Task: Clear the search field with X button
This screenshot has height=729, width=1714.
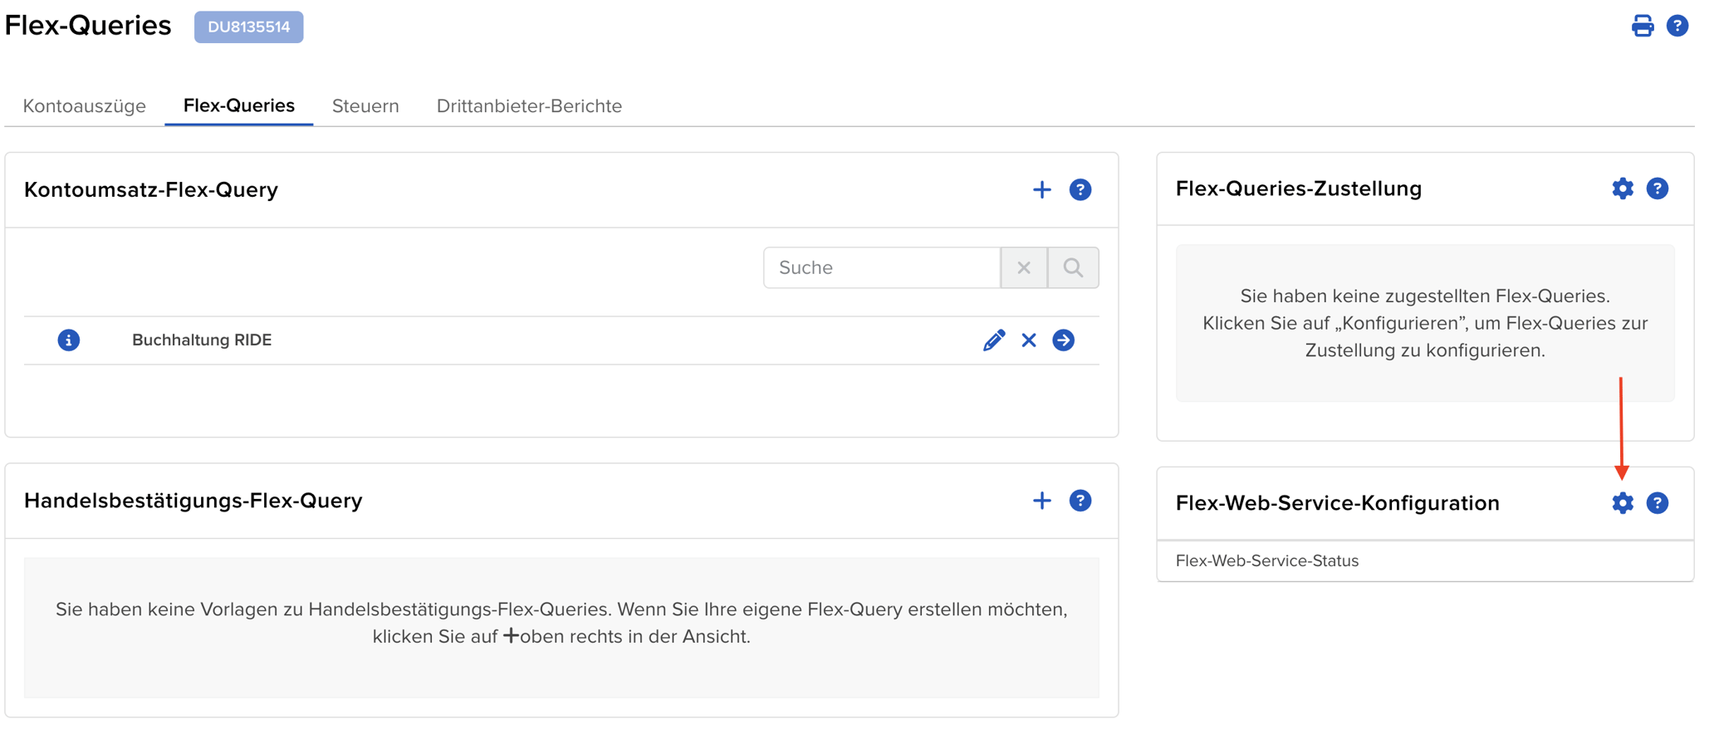Action: click(1023, 268)
